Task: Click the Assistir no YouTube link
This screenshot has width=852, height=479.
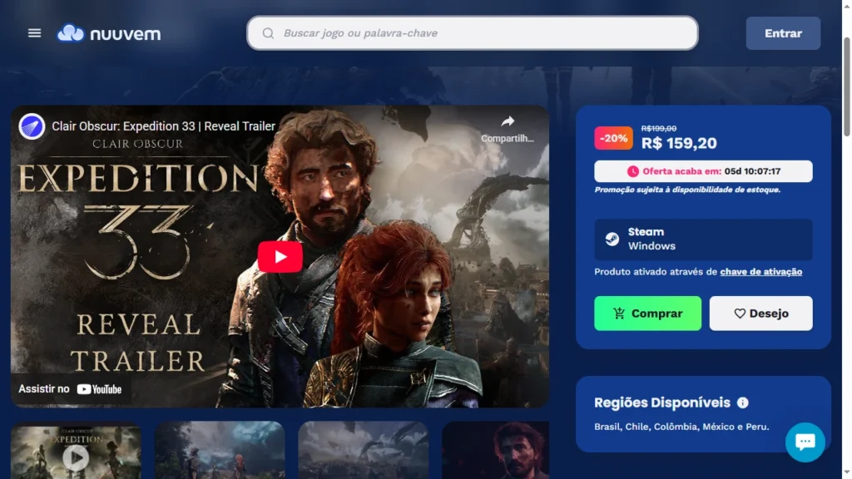Action: click(x=71, y=388)
